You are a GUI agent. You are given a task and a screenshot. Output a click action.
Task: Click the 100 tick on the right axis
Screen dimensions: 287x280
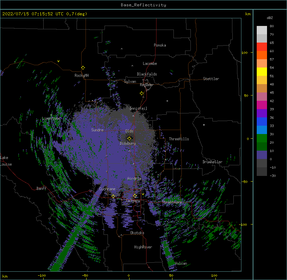coord(244,53)
